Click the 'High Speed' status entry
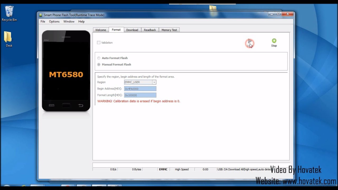 [x=182, y=169]
